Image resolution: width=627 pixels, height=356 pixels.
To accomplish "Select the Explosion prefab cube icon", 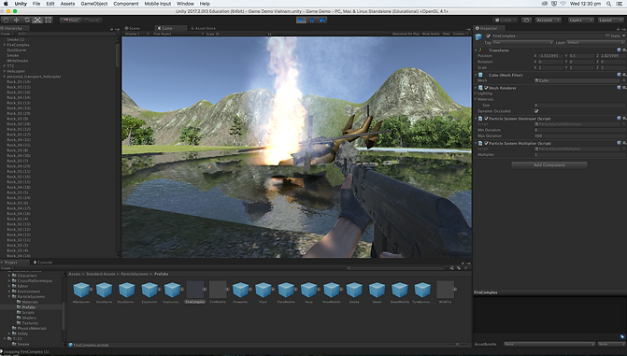I will (x=150, y=290).
